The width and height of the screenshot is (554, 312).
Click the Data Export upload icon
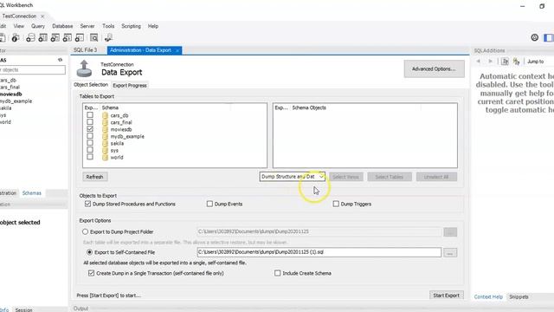click(x=85, y=68)
